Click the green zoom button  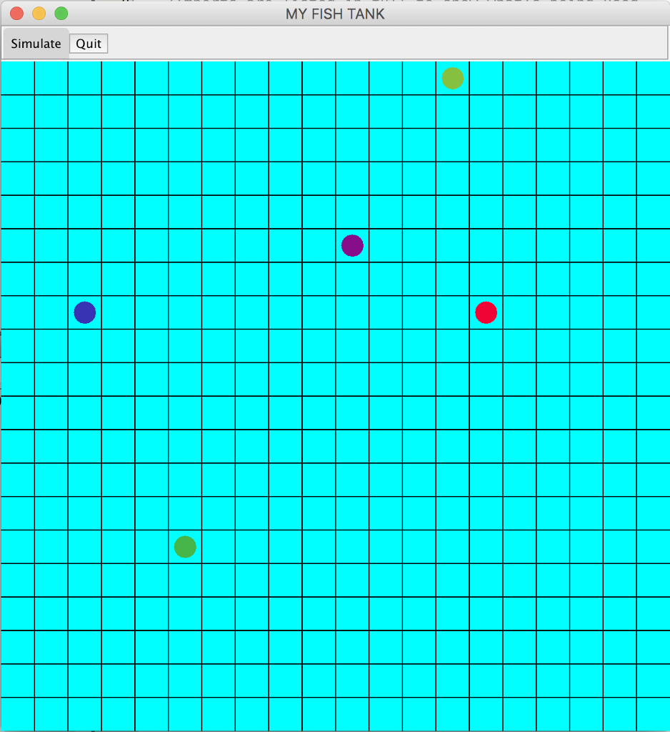pos(62,13)
